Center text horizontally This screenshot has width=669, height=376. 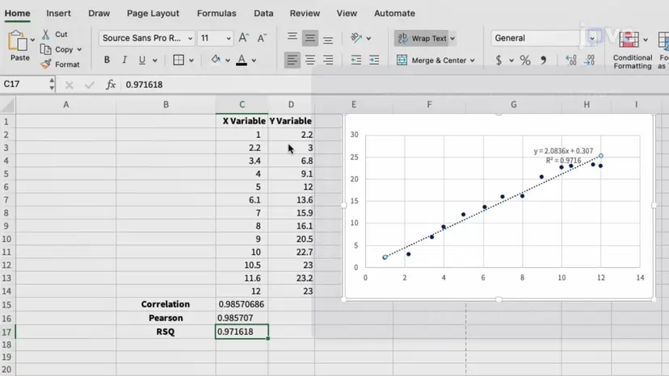tap(310, 60)
